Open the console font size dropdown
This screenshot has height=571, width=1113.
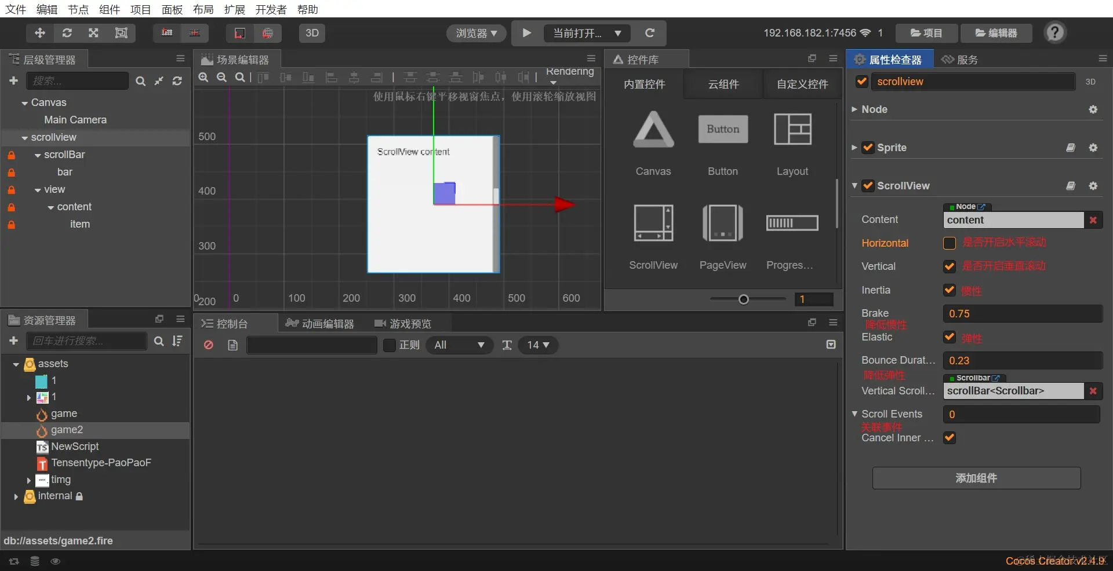point(538,345)
